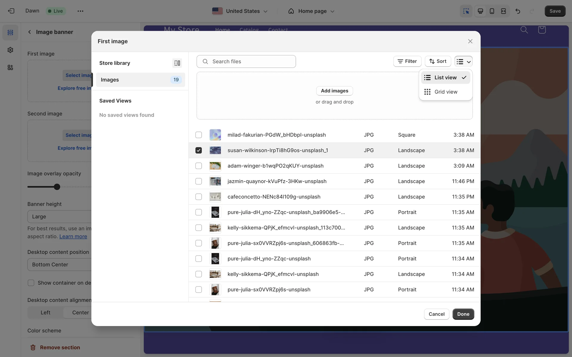This screenshot has width=572, height=357.
Task: Open the United States market dropdown
Action: (240, 11)
